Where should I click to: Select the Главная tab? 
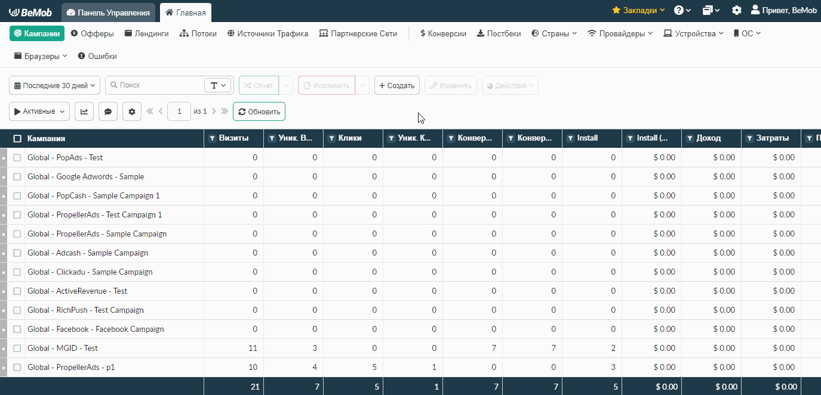[186, 13]
